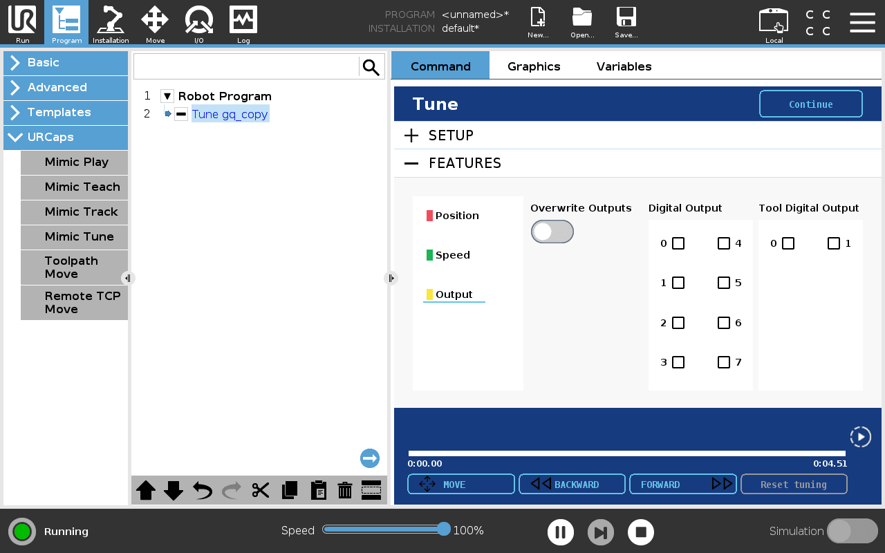Image resolution: width=885 pixels, height=553 pixels.
Task: Pause the running program
Action: (561, 532)
